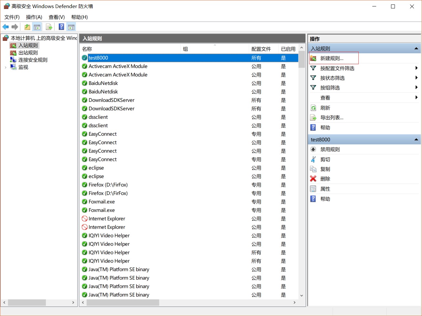Viewport: 422px width, 316px height.
Task: Collapse the test8000 actions section
Action: tap(416, 140)
